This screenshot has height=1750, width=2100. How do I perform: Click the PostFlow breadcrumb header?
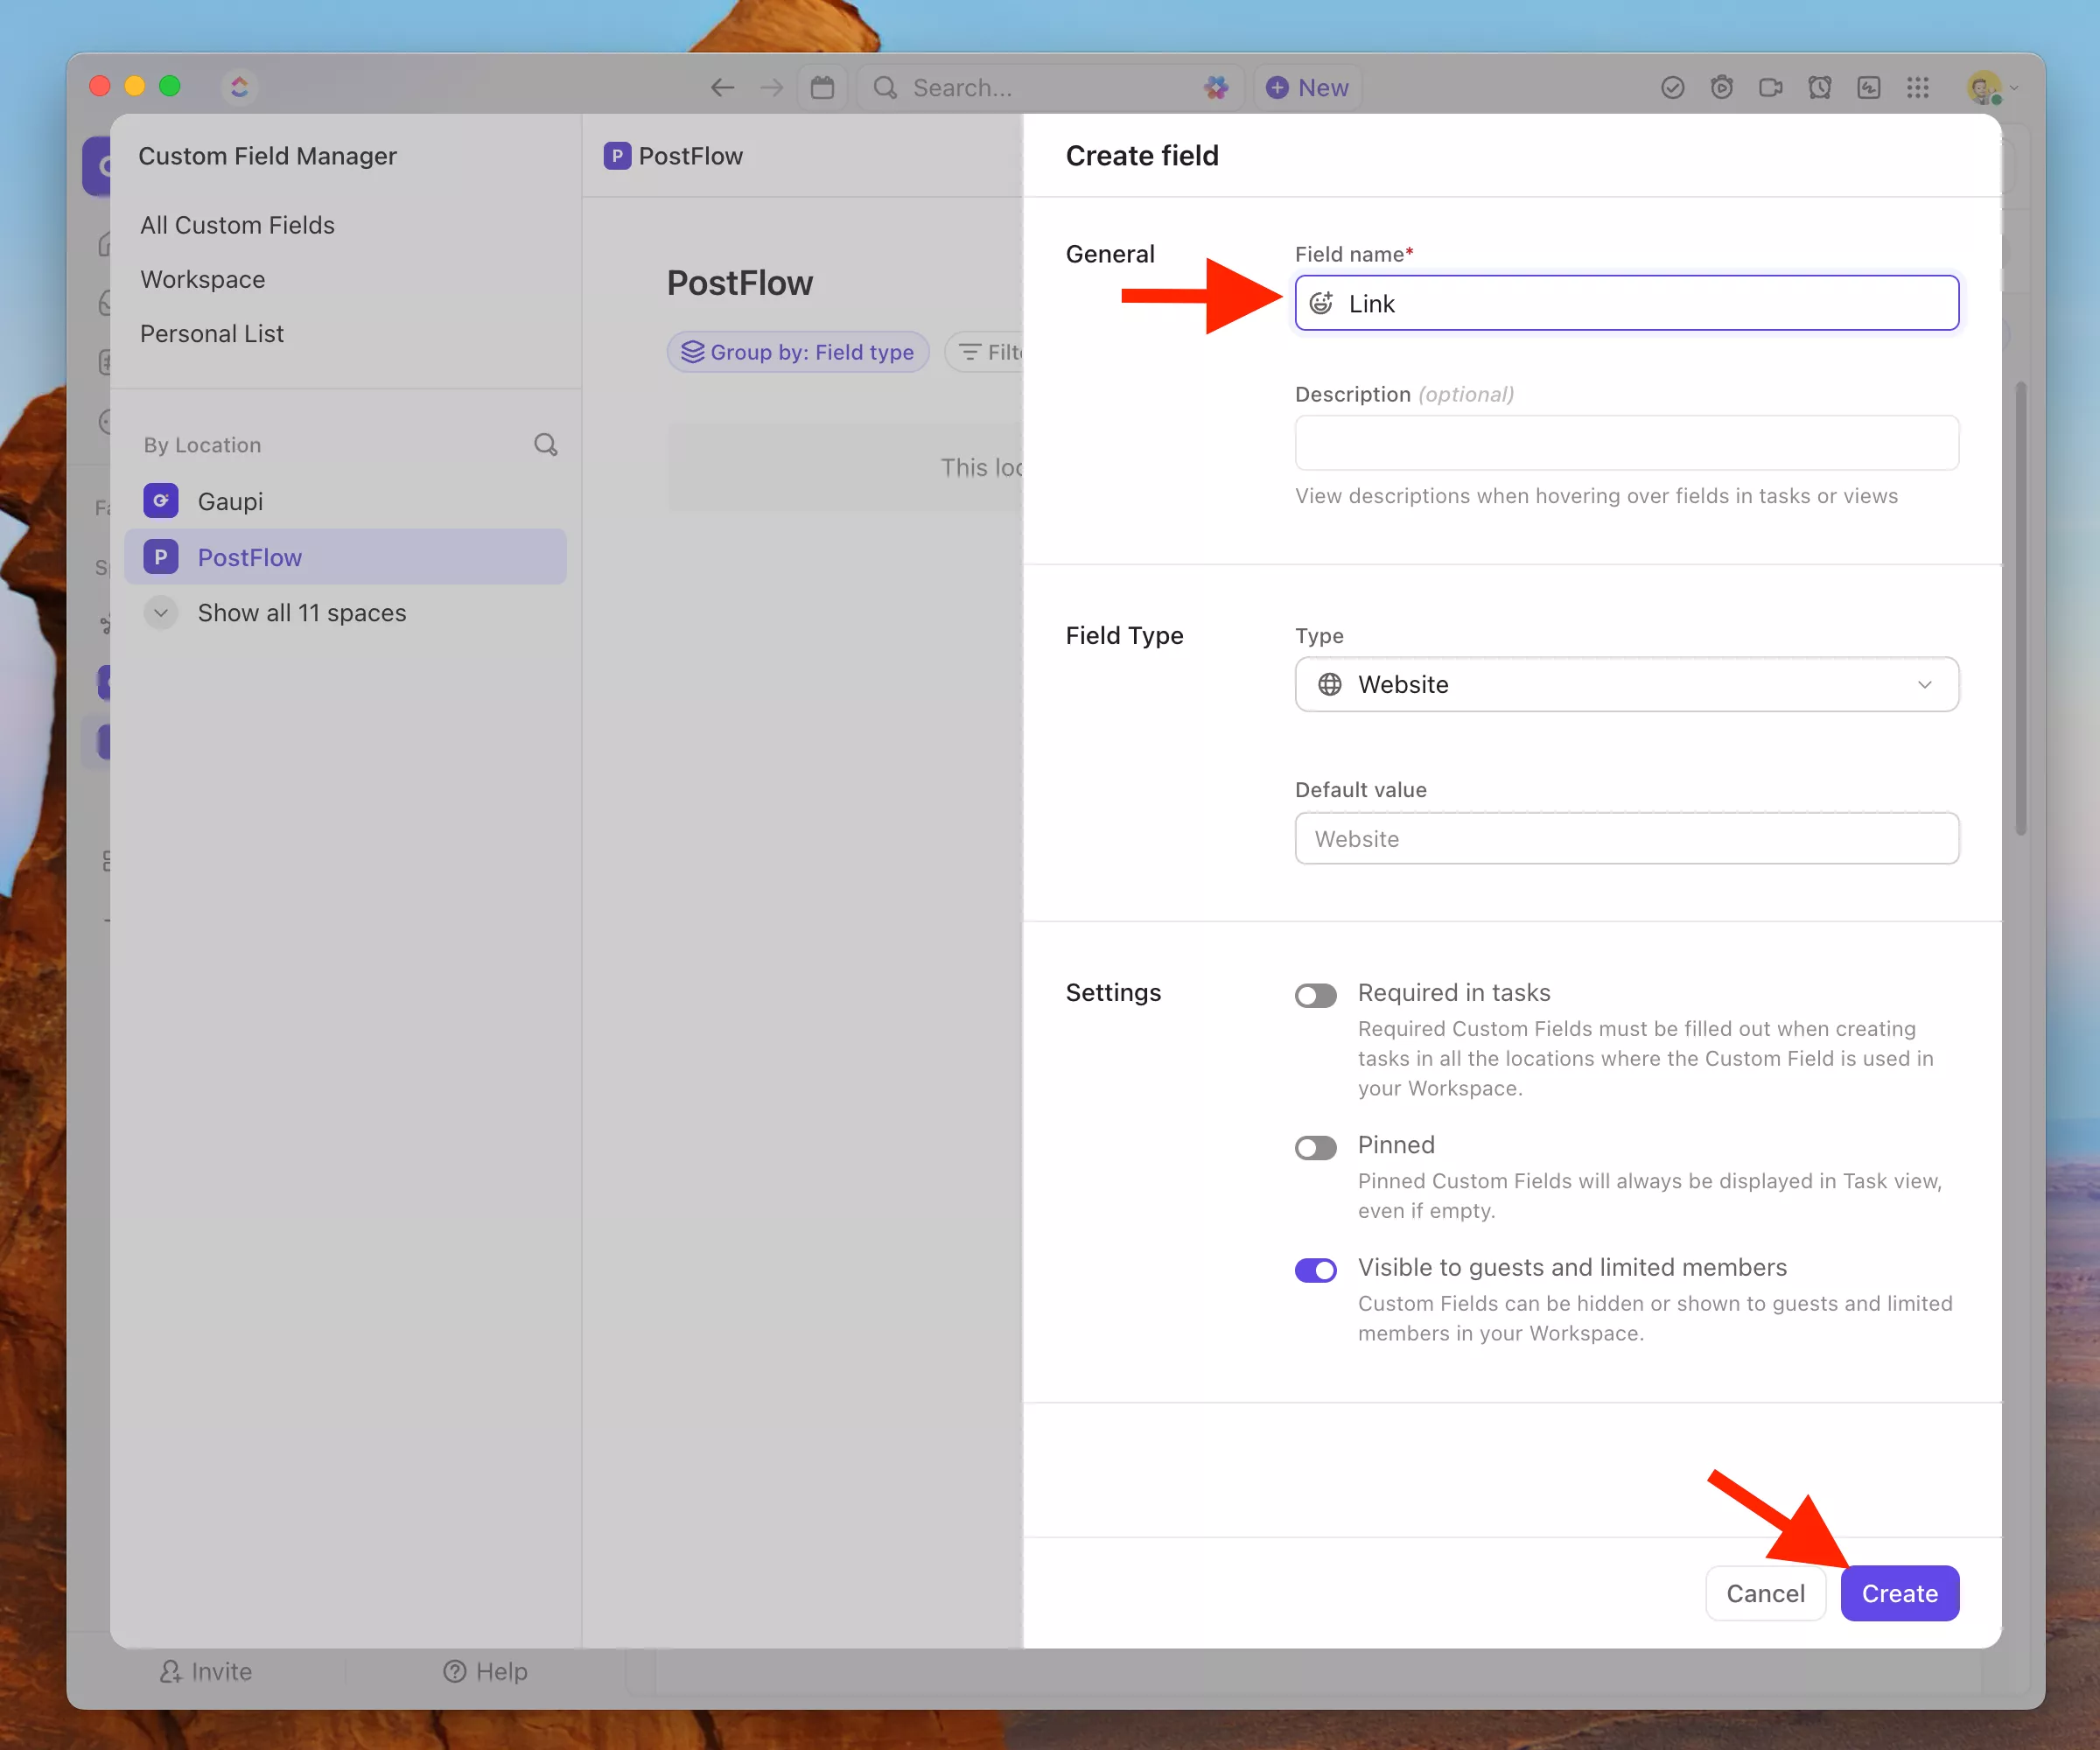pos(674,156)
